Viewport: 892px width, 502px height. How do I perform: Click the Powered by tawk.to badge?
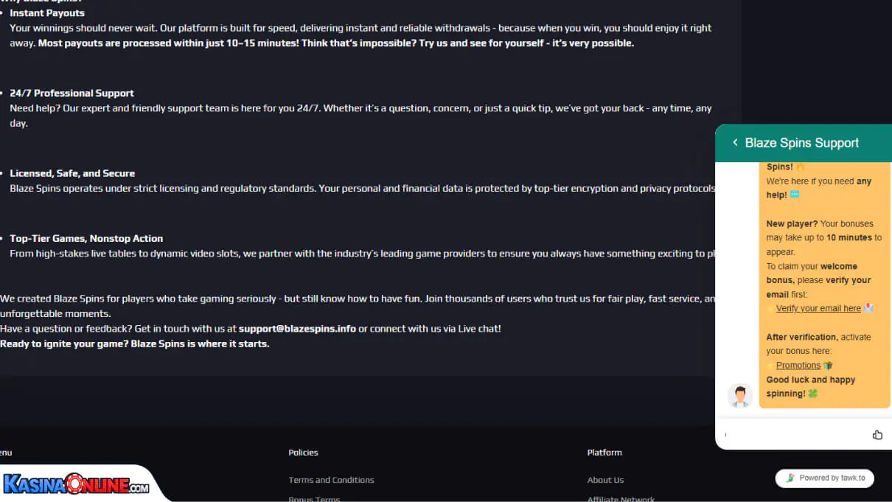pyautogui.click(x=825, y=478)
